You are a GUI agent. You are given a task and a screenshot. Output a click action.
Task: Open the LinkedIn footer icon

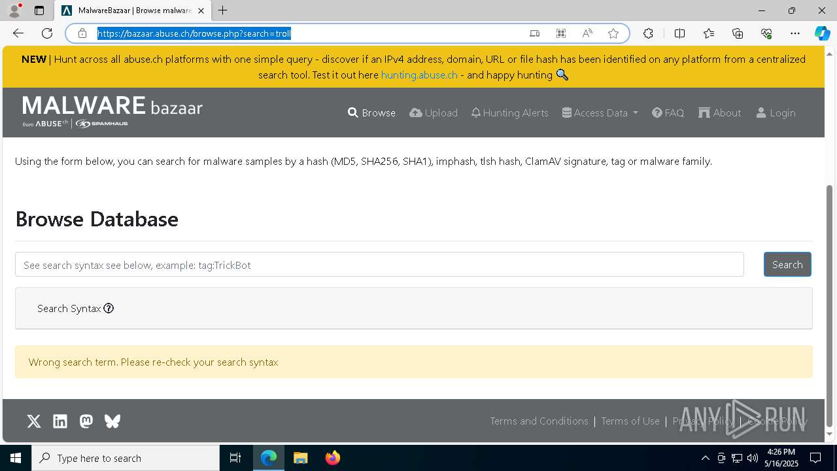click(60, 421)
